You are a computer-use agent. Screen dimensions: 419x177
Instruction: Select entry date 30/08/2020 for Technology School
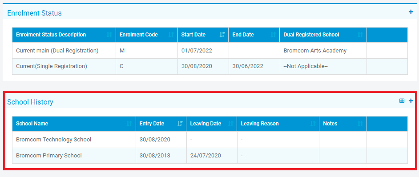pyautogui.click(x=161, y=140)
